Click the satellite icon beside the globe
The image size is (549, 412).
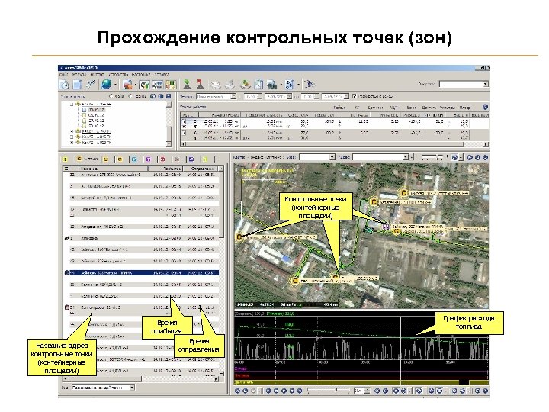91,84
